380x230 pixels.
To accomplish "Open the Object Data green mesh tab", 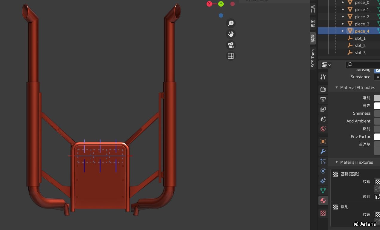I will point(323,191).
